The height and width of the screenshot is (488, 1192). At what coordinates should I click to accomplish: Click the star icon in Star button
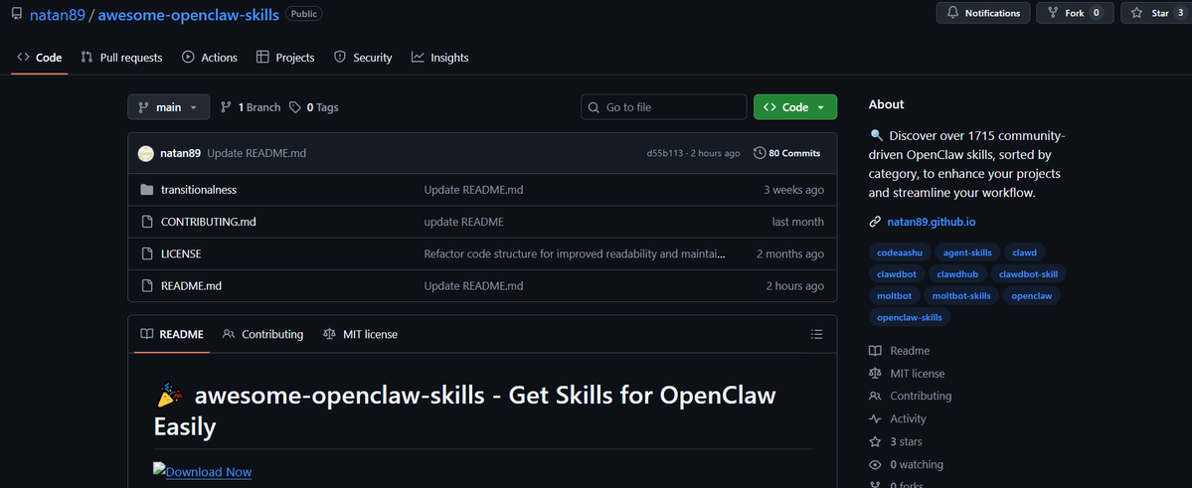pos(1136,13)
